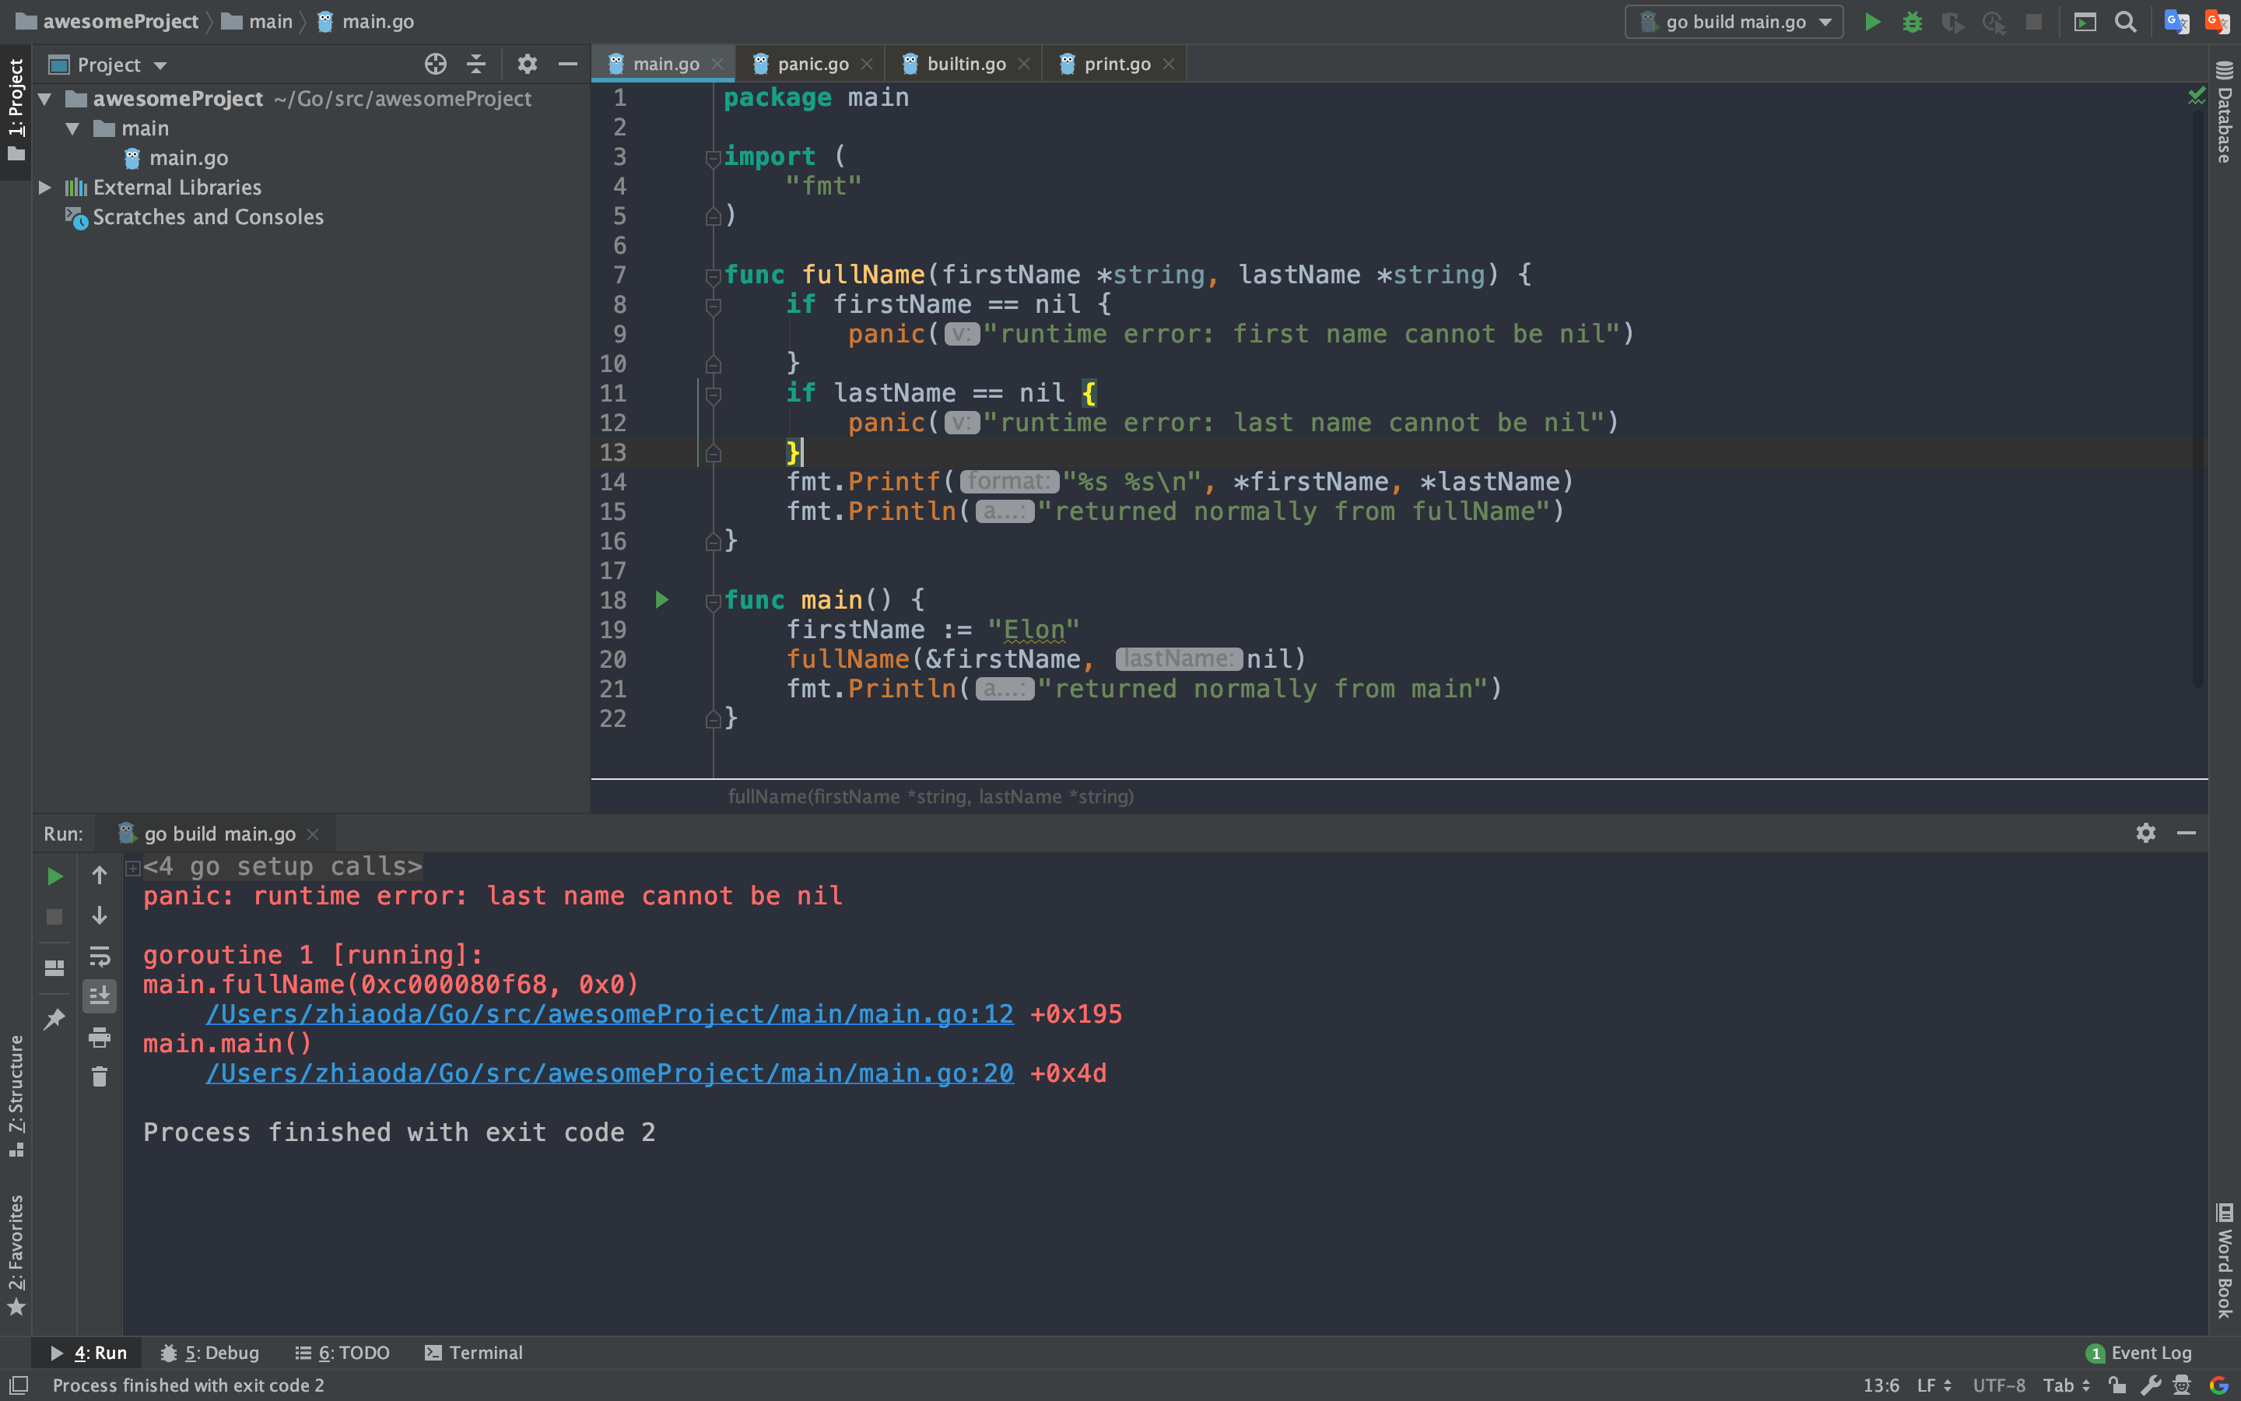
Task: Open Run panel settings gear
Action: (x=2145, y=833)
